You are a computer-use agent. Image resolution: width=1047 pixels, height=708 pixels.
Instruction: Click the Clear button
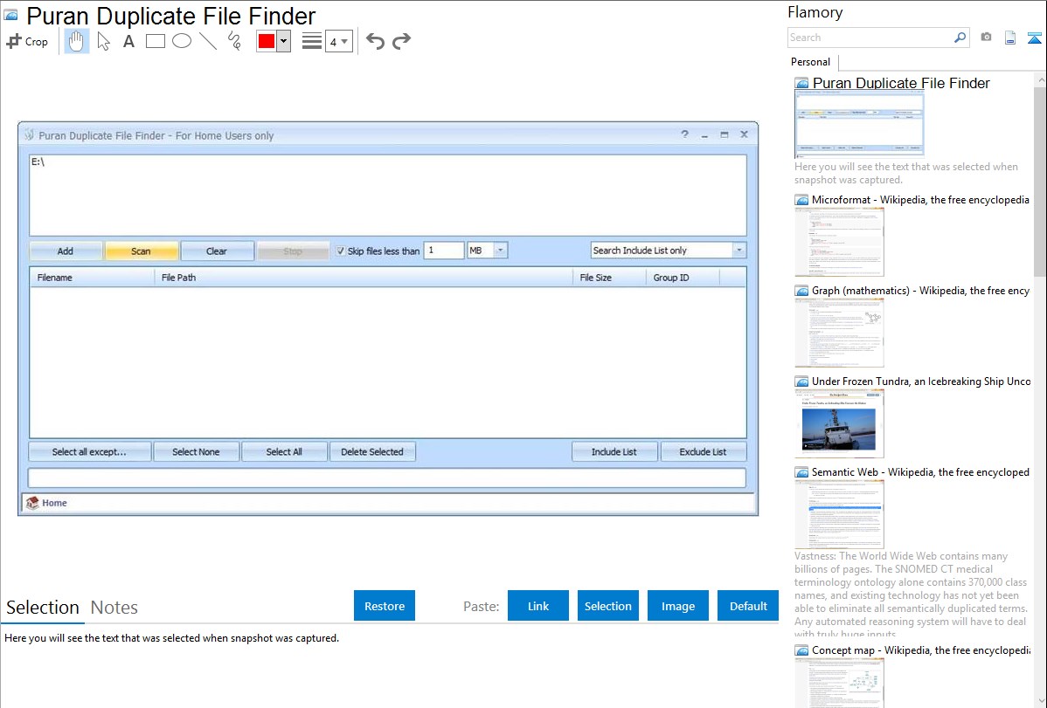point(217,251)
